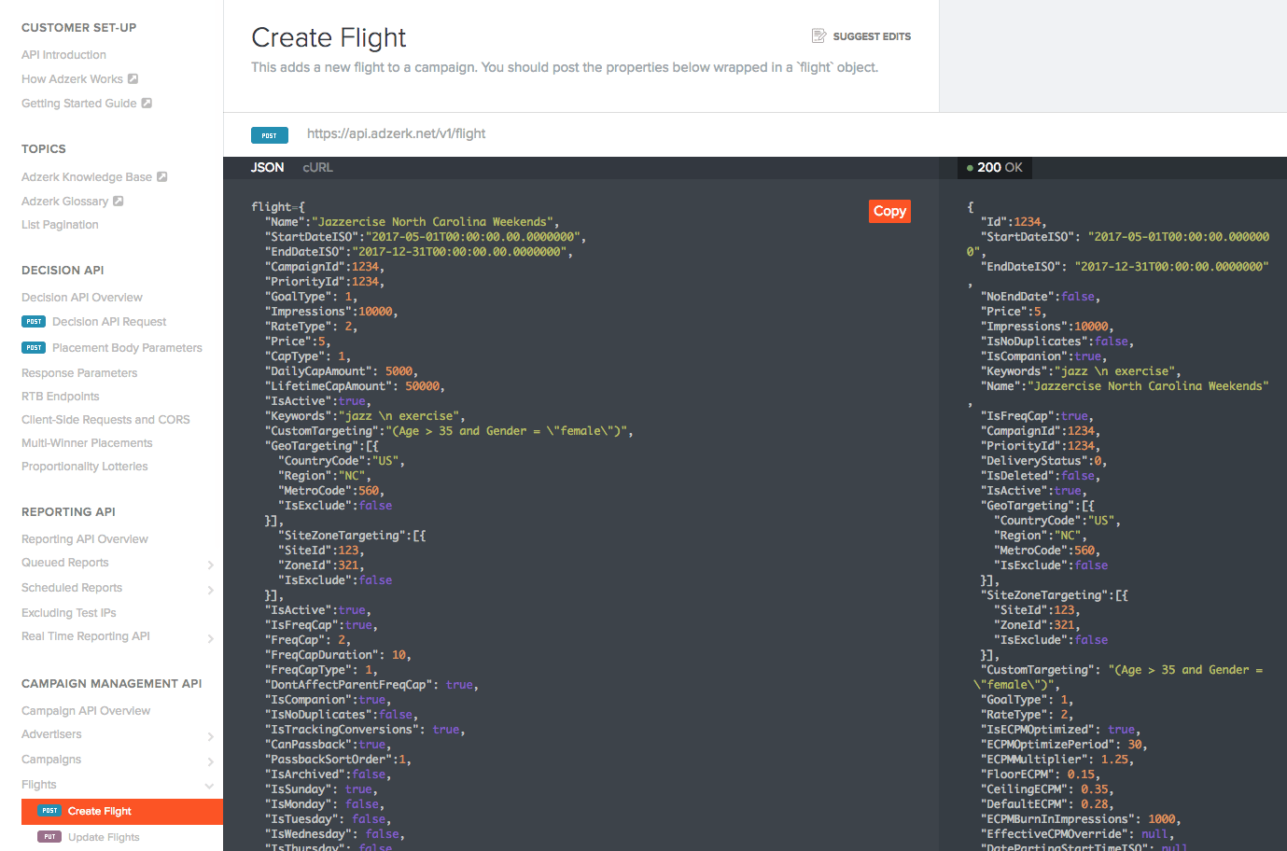Open the Reporting API Overview link

click(x=85, y=539)
